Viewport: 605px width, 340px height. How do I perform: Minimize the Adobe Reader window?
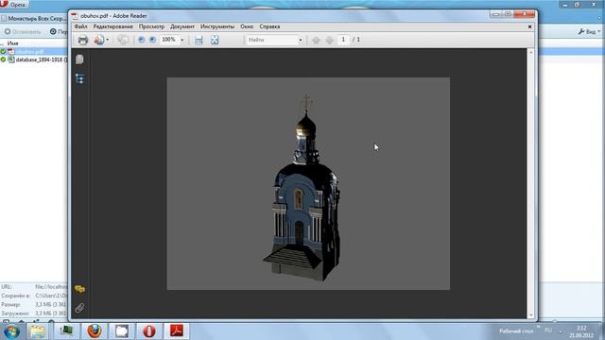pos(496,14)
